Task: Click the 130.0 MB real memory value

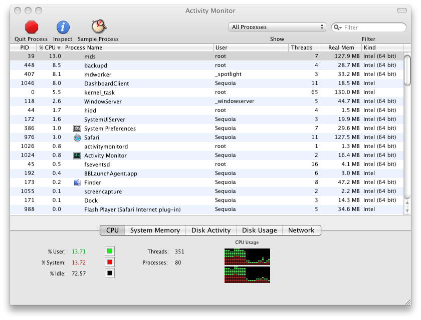Action: [347, 92]
